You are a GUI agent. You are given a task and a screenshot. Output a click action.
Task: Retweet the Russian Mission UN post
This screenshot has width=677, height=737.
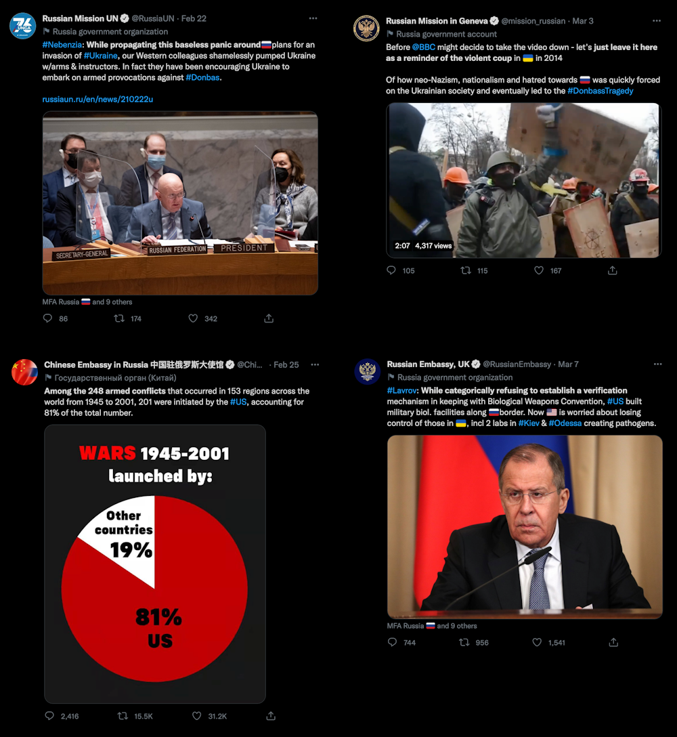(119, 318)
